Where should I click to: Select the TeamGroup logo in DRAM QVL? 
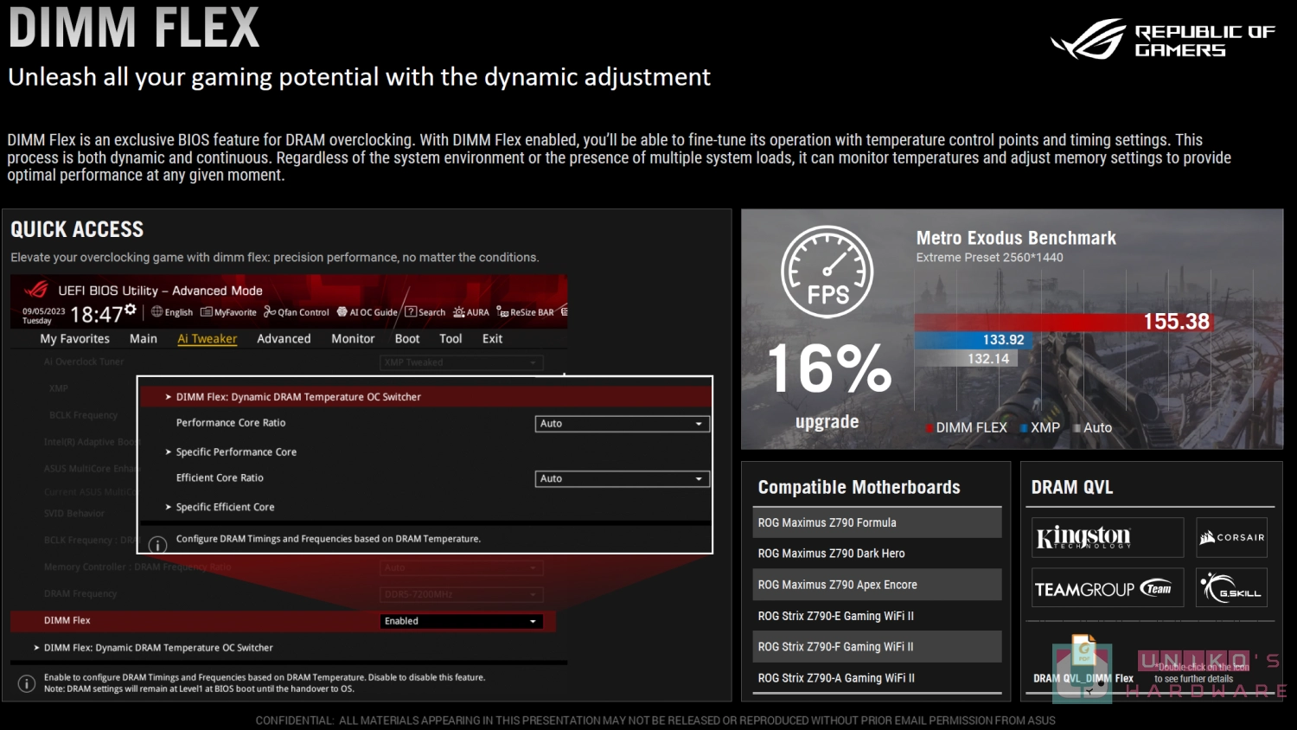pos(1108,588)
